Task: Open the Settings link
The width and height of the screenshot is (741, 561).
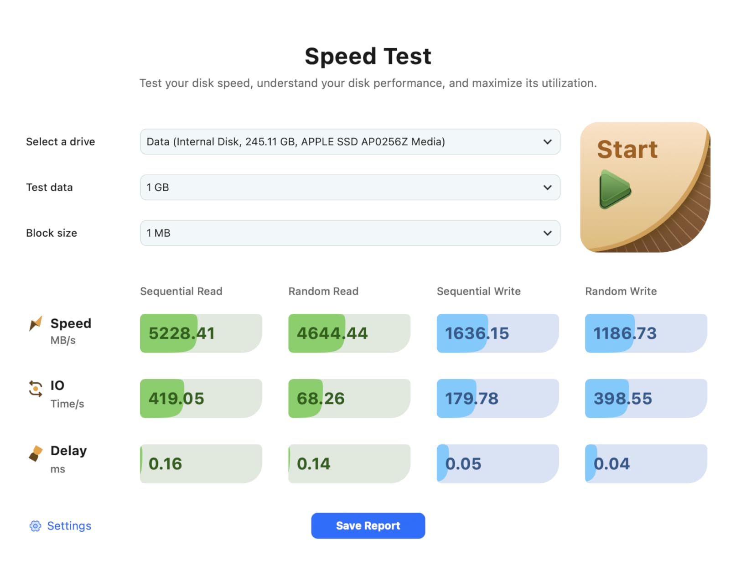Action: pos(69,526)
